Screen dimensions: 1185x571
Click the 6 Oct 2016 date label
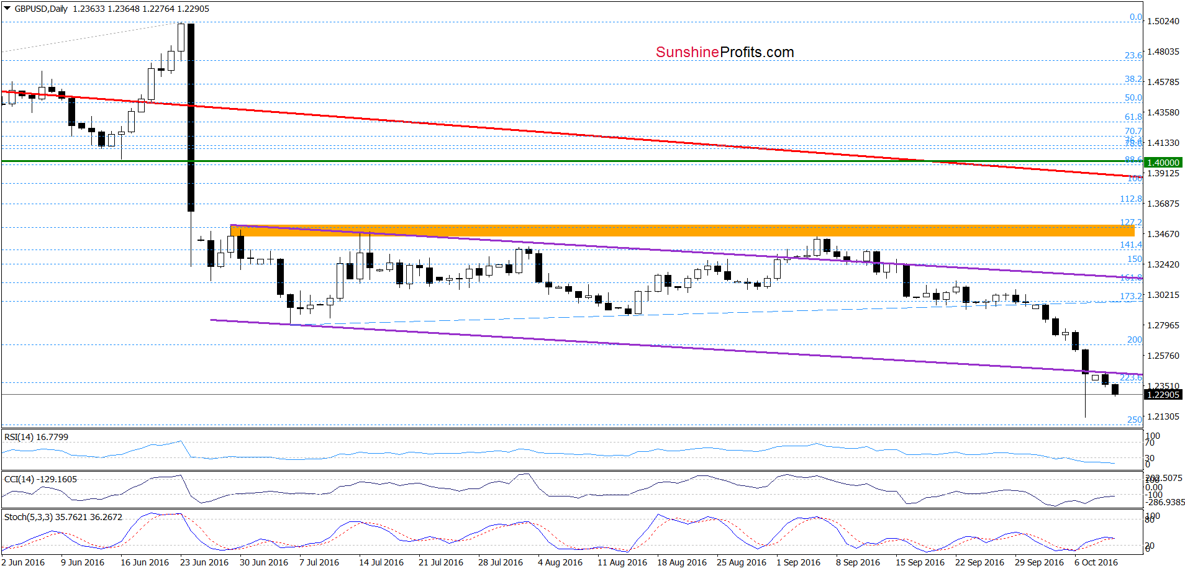1096,562
